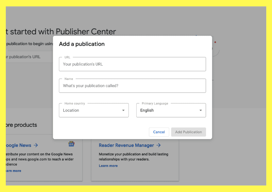The height and width of the screenshot is (192, 272).
Task: Click the arrow icon after Reader Revenue Manager
Action: [x=158, y=145]
